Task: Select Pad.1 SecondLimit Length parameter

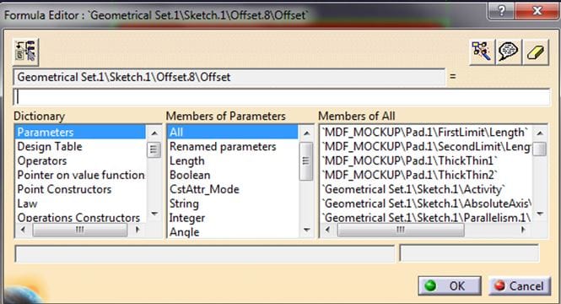Action: coord(426,146)
